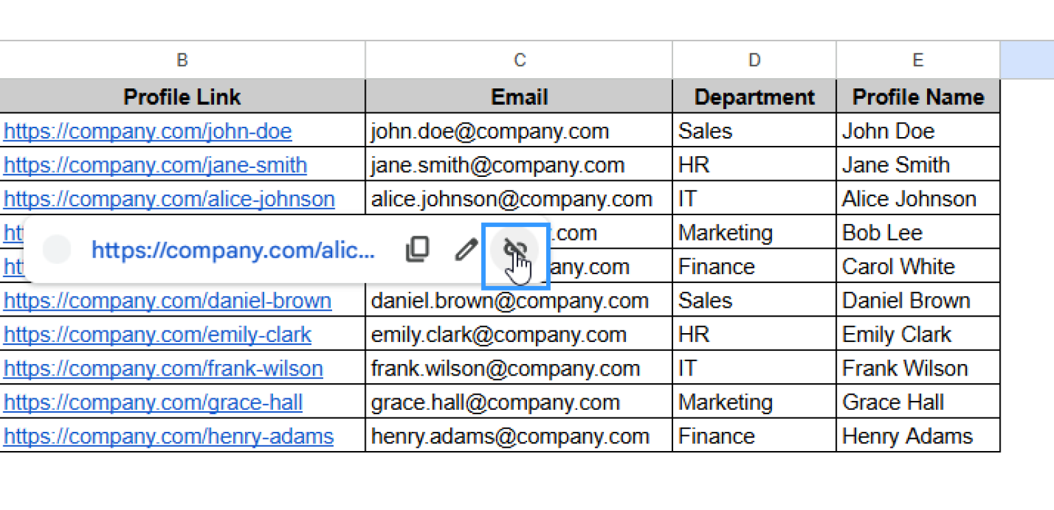1054x510 pixels.
Task: Click the link favicon circle in popup
Action: (x=57, y=250)
